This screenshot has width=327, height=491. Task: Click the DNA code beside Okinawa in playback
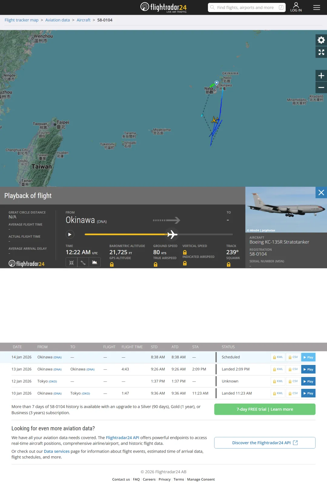pyautogui.click(x=102, y=222)
